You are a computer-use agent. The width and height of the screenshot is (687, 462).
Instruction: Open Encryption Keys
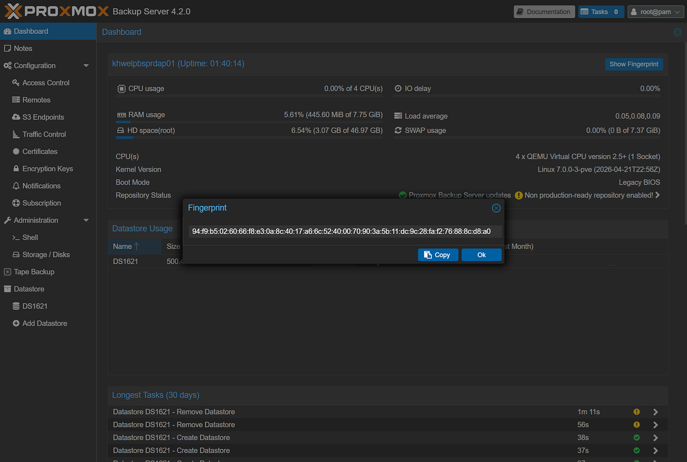pos(48,169)
